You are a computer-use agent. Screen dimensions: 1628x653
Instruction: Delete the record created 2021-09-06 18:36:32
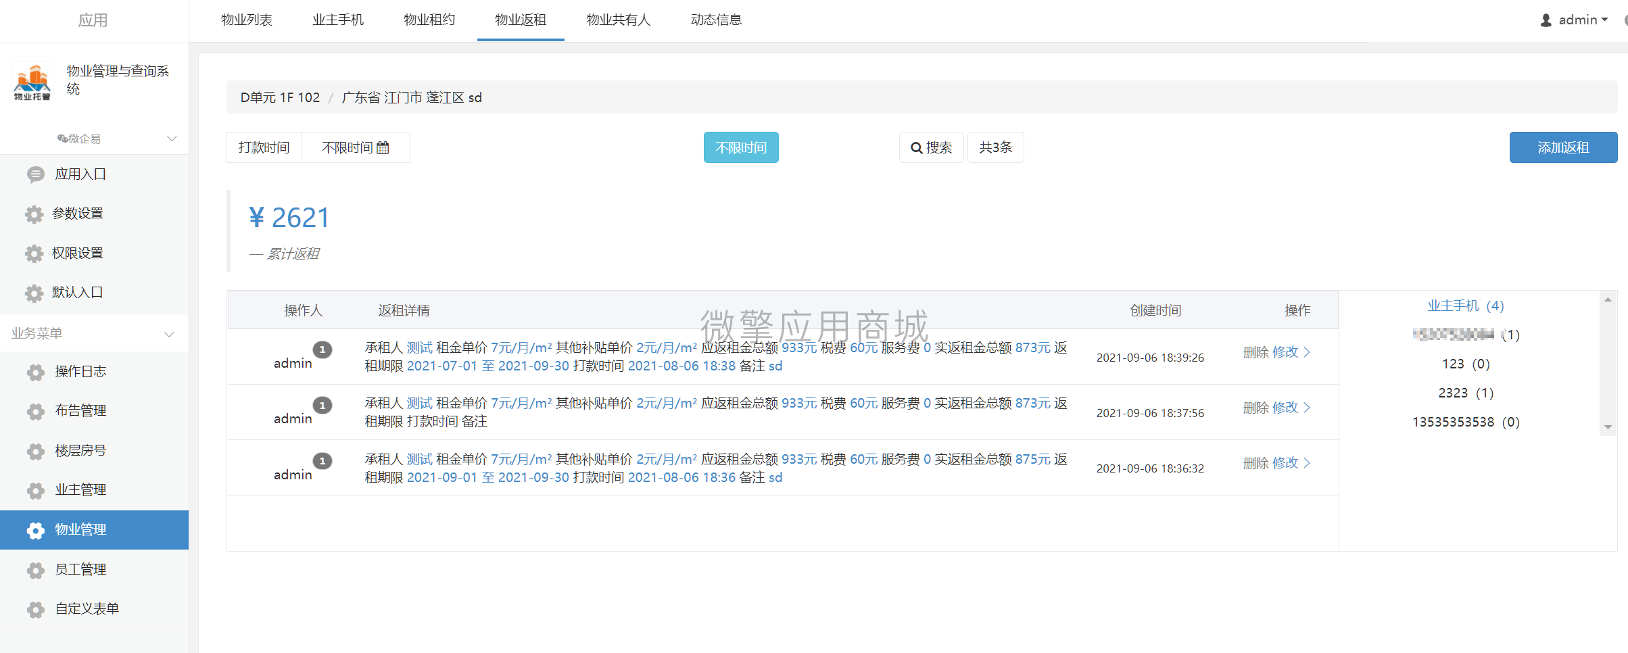coord(1255,462)
